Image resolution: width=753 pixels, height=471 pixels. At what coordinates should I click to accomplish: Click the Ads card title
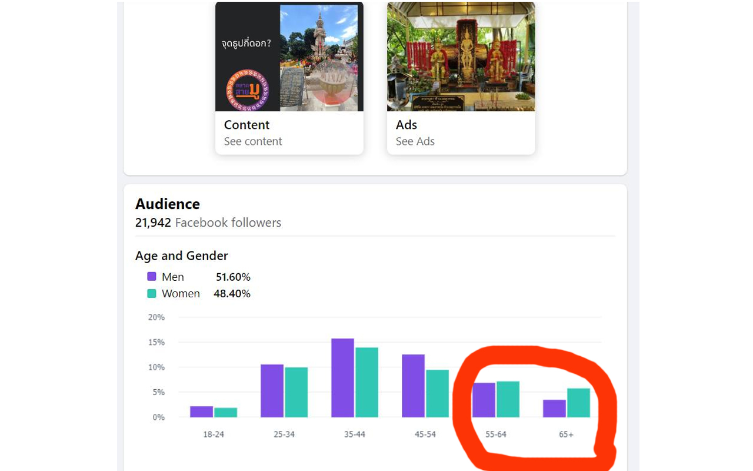[x=407, y=125]
